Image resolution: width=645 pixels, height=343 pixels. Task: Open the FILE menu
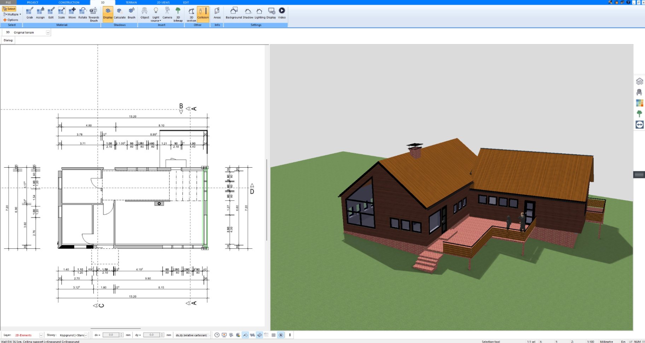(8, 2)
